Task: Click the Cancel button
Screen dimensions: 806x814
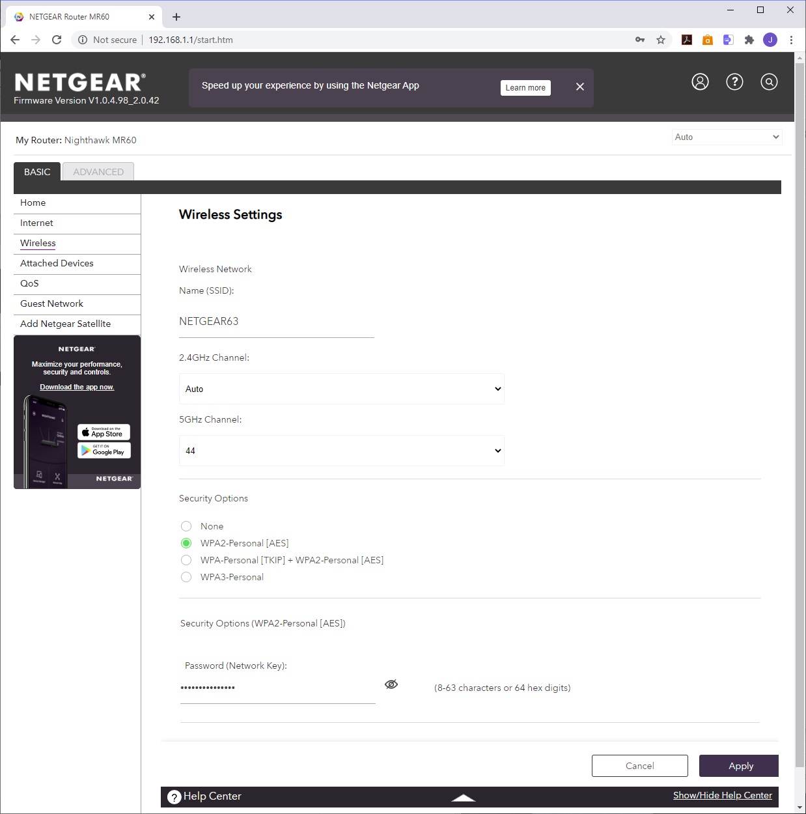Action: pyautogui.click(x=640, y=766)
